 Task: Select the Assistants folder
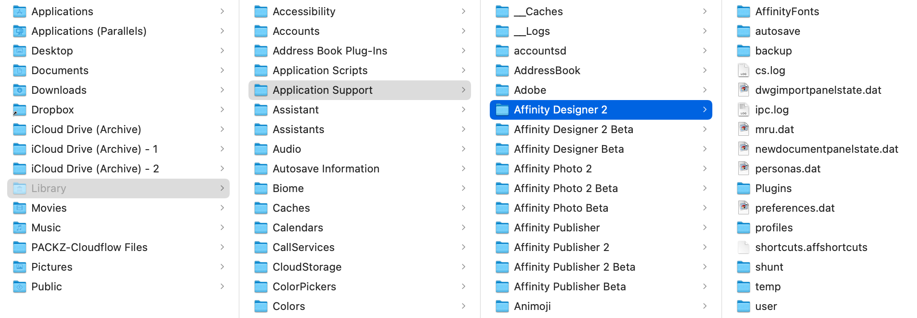(x=360, y=130)
